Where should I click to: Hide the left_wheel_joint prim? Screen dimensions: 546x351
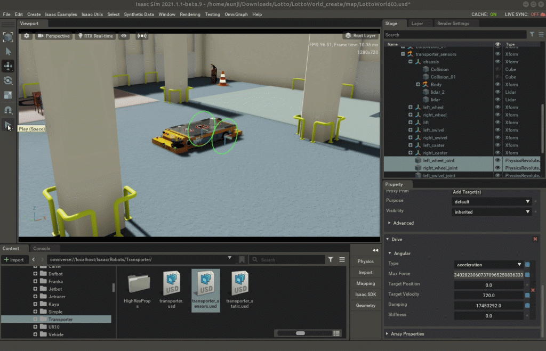pyautogui.click(x=497, y=160)
